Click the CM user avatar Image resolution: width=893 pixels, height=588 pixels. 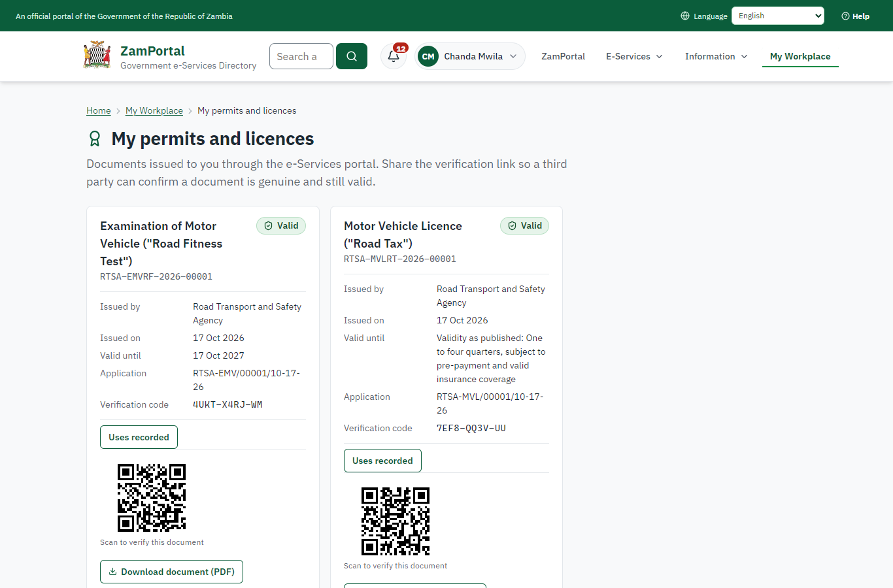pos(428,56)
